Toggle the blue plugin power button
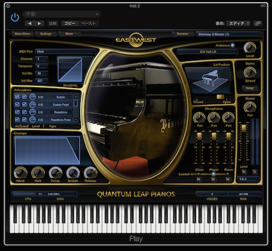The width and height of the screenshot is (272, 251). [15, 17]
